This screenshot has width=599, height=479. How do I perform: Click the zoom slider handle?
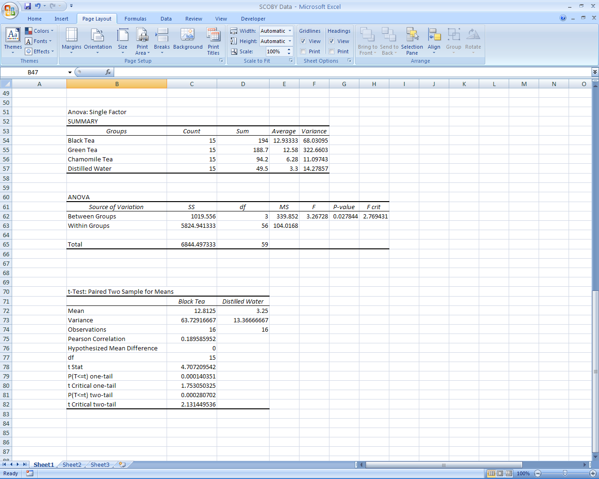tap(565, 473)
